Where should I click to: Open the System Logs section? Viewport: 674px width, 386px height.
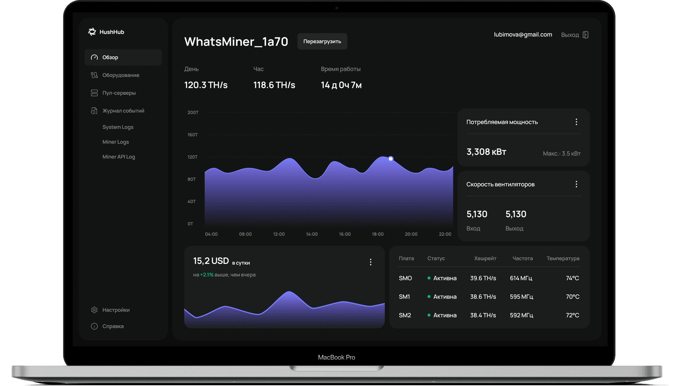pos(118,127)
